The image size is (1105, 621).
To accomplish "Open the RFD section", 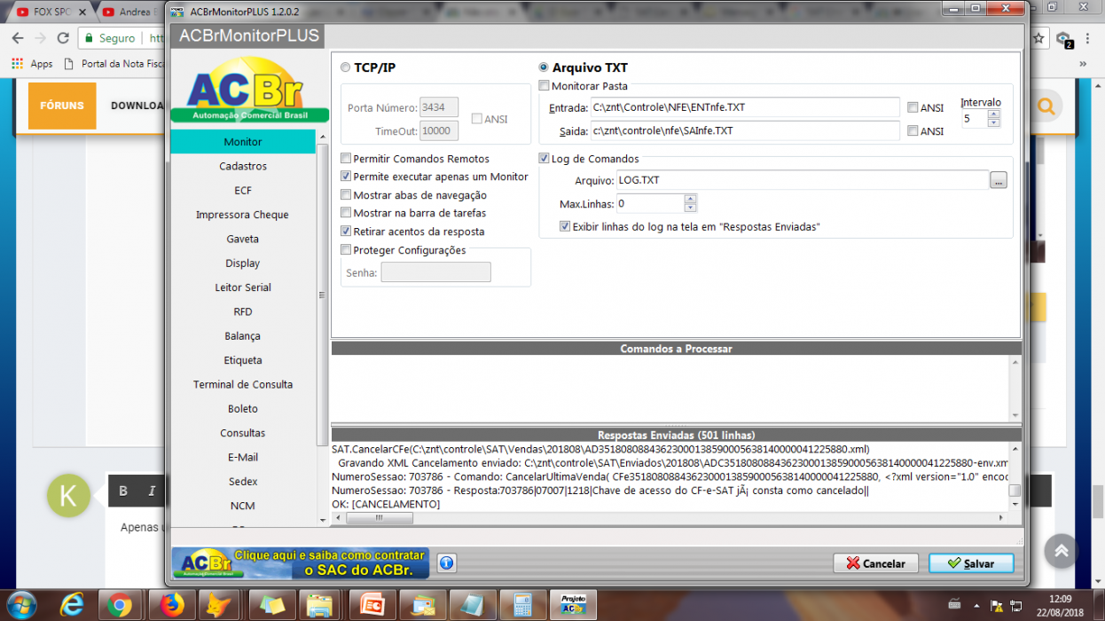I will (242, 311).
